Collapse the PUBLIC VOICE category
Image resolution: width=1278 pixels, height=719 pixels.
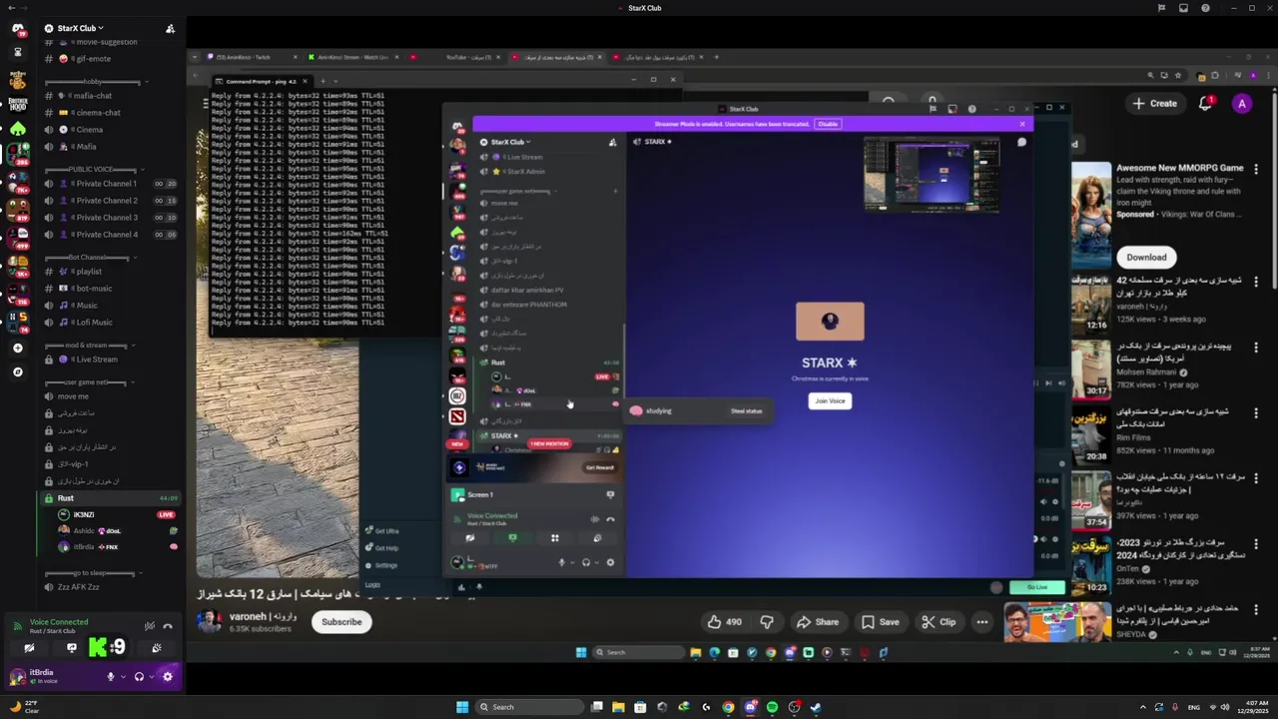(97, 169)
